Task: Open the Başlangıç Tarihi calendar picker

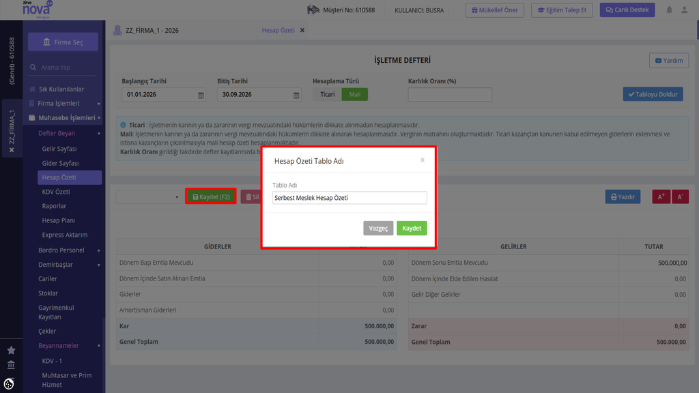Action: click(201, 95)
